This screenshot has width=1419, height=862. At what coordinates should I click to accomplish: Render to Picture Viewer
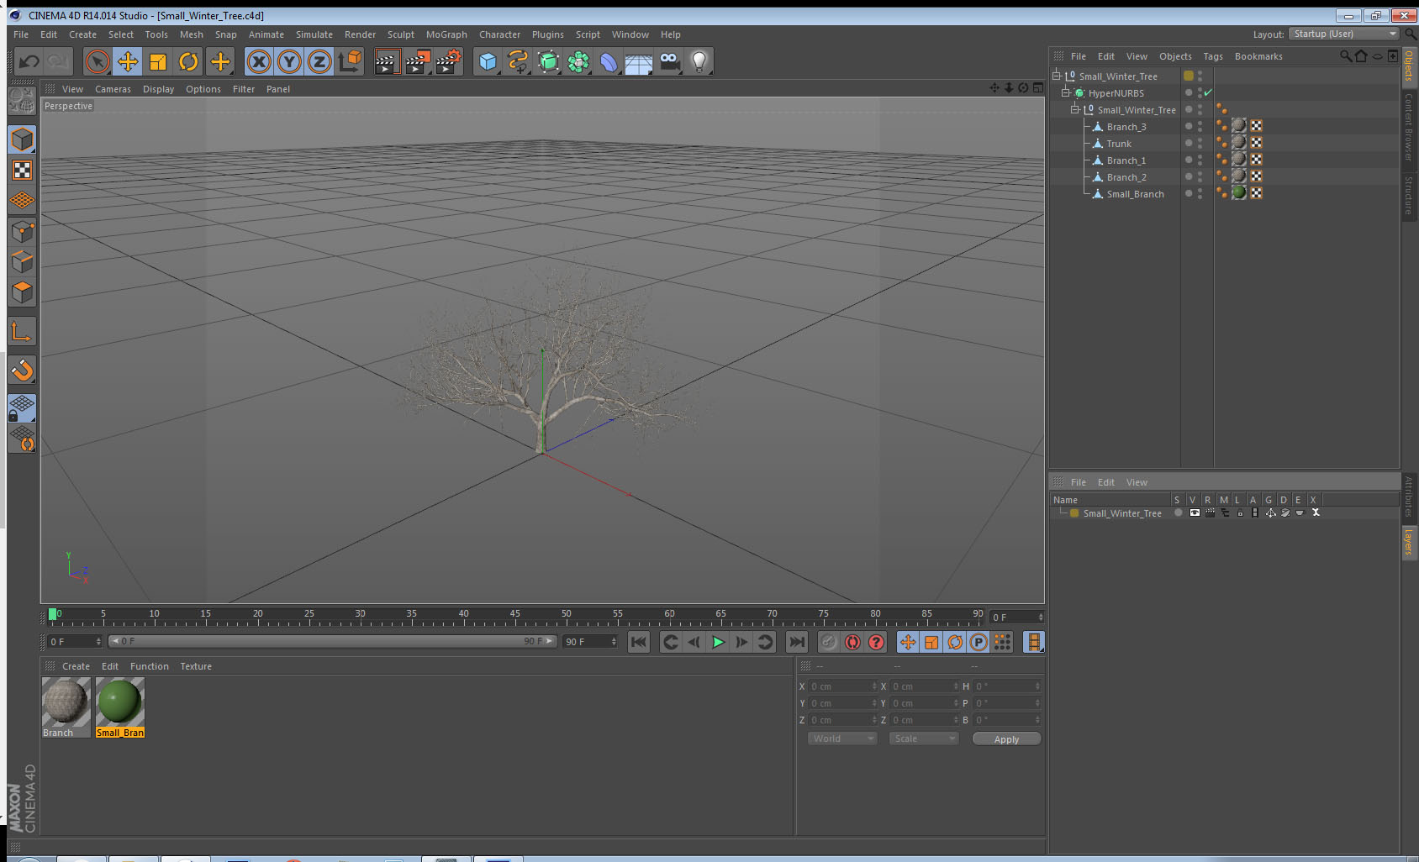[418, 61]
